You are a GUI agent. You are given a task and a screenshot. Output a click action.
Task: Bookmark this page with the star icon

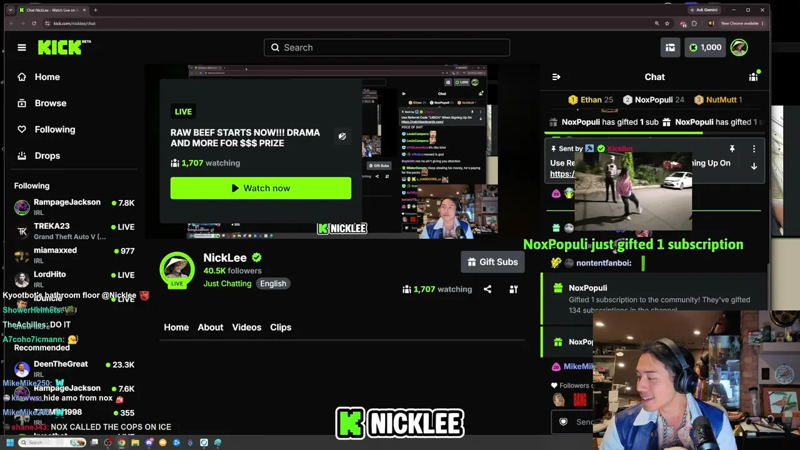coord(667,23)
